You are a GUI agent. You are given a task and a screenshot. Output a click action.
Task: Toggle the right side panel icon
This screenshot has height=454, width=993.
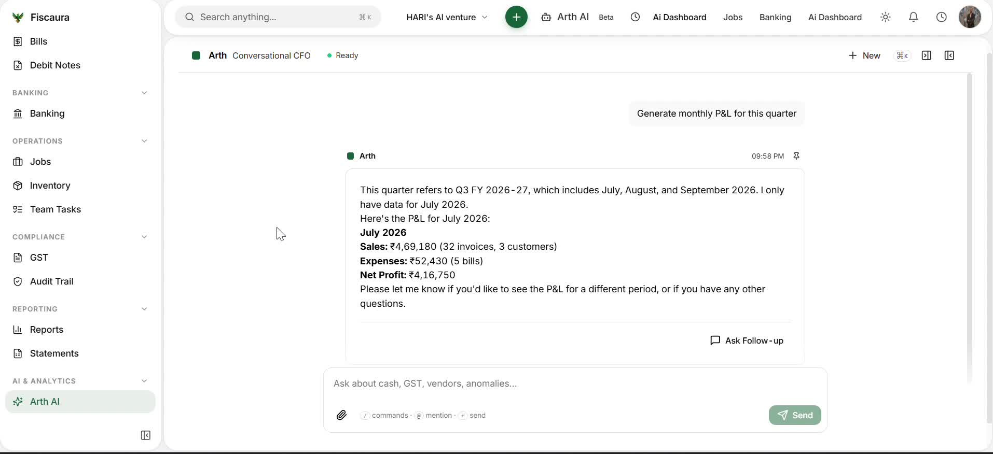point(927,55)
